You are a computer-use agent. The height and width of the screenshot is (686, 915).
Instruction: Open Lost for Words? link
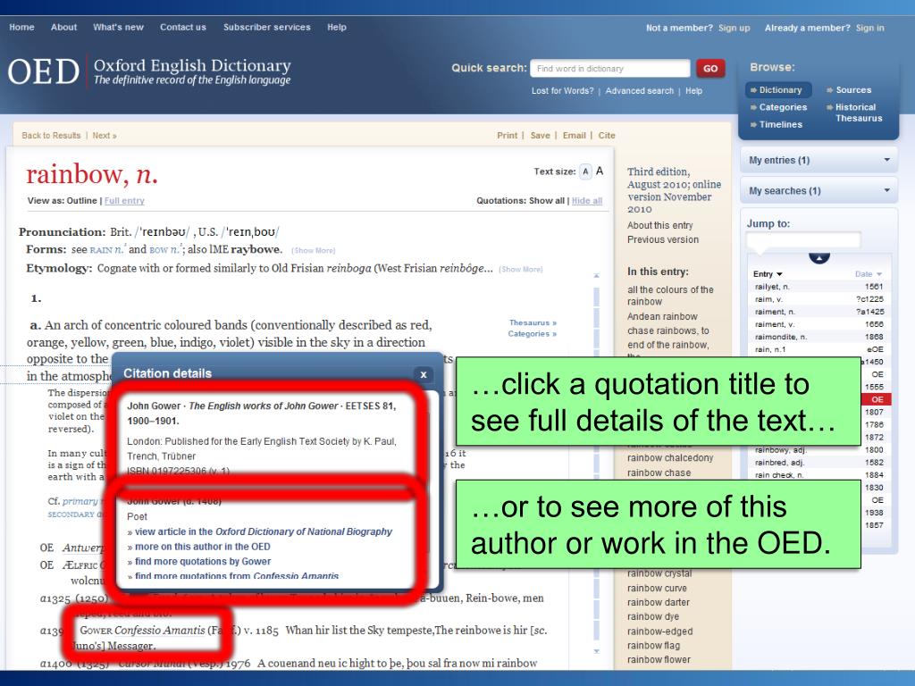click(x=563, y=91)
